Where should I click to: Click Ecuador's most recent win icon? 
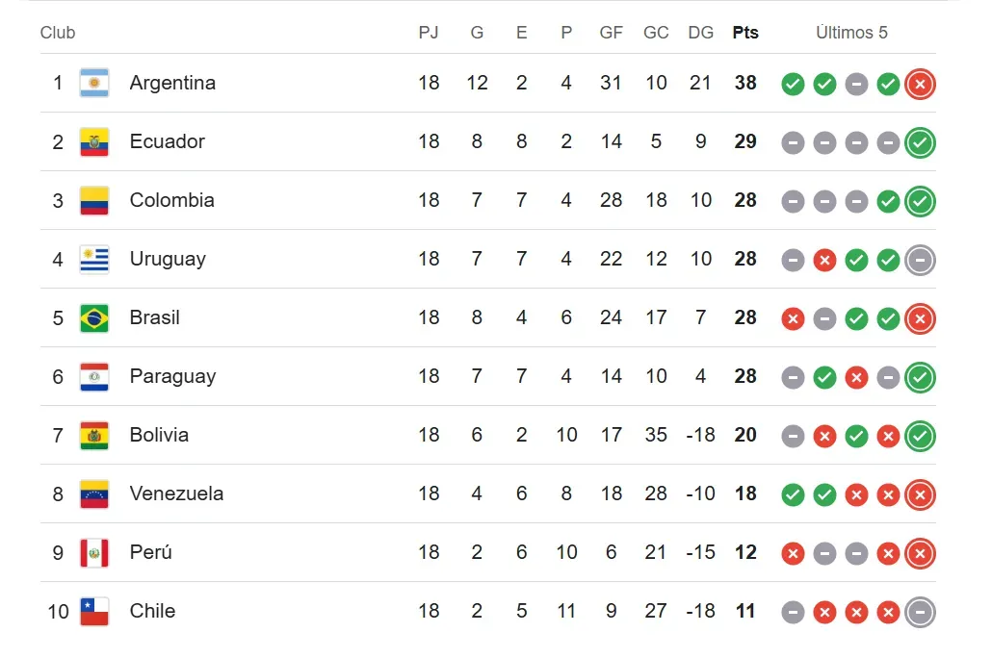[920, 142]
